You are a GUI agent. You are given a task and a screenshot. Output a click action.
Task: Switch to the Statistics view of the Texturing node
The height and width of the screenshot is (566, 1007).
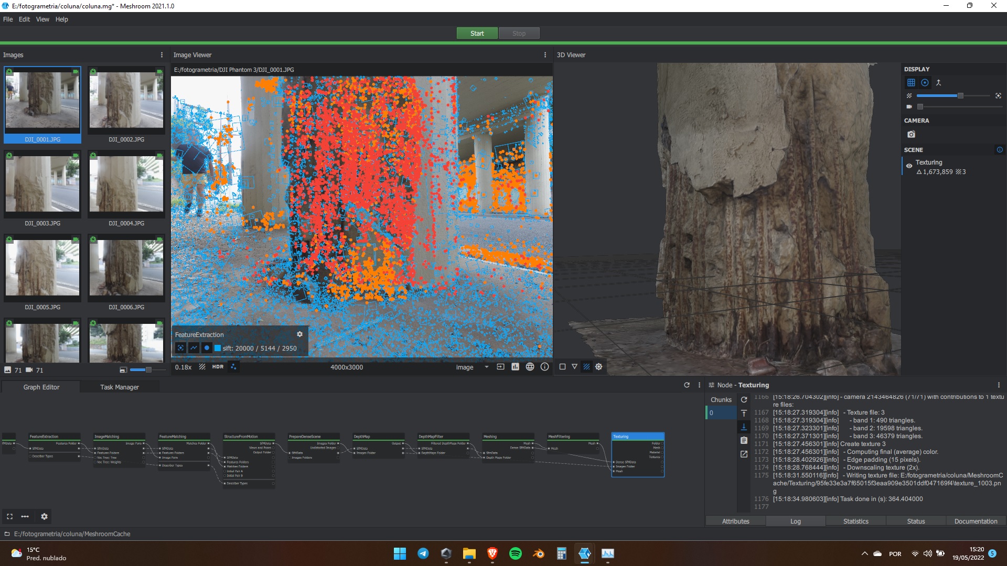855,521
